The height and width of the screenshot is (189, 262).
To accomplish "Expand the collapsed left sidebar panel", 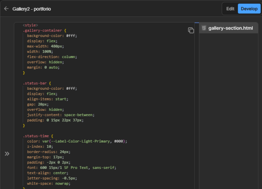I will (7, 154).
